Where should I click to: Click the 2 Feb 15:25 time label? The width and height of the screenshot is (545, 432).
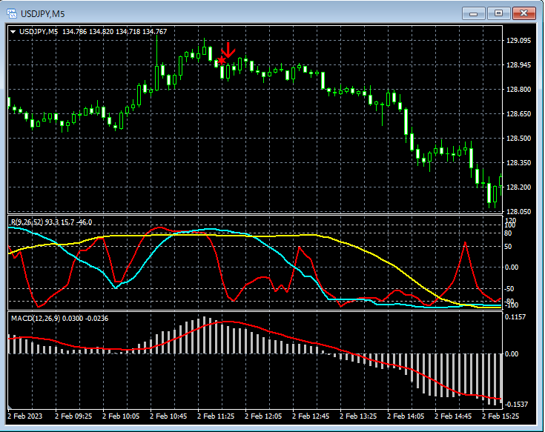point(499,416)
